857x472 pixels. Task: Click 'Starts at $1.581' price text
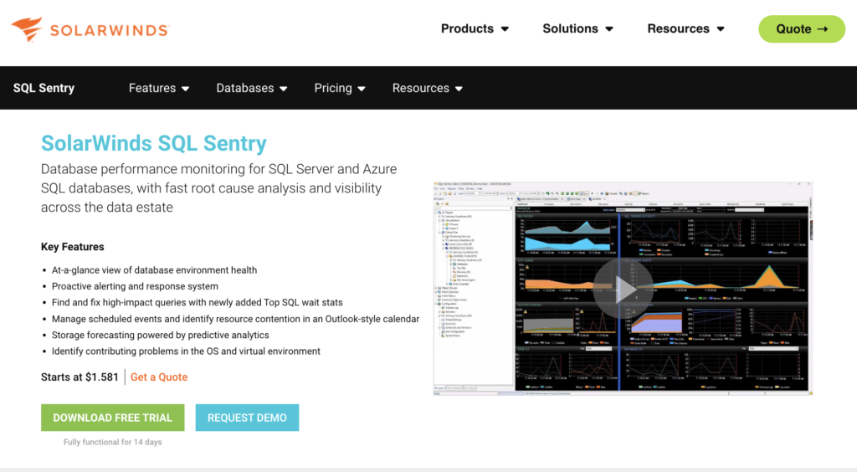(x=80, y=377)
